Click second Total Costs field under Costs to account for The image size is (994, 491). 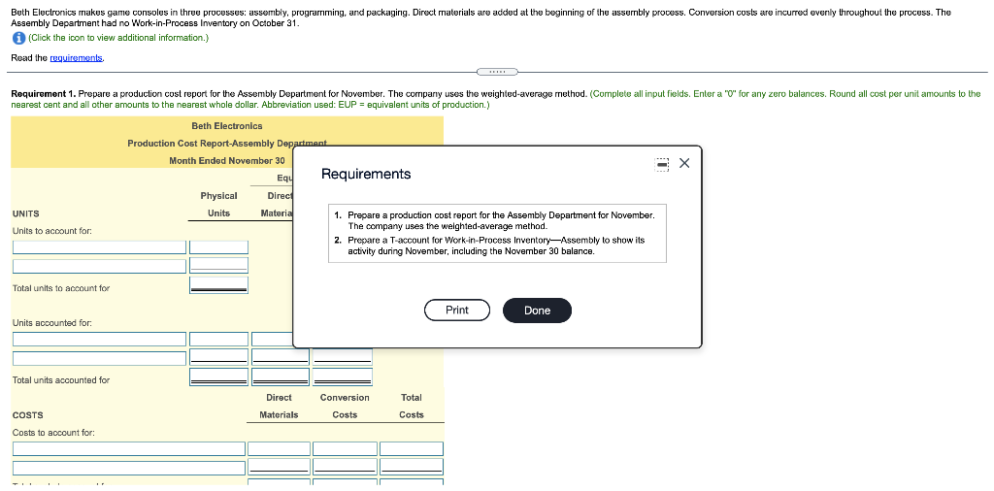pos(412,468)
